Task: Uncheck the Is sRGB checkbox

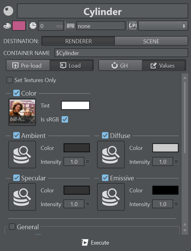Action: (x=65, y=119)
